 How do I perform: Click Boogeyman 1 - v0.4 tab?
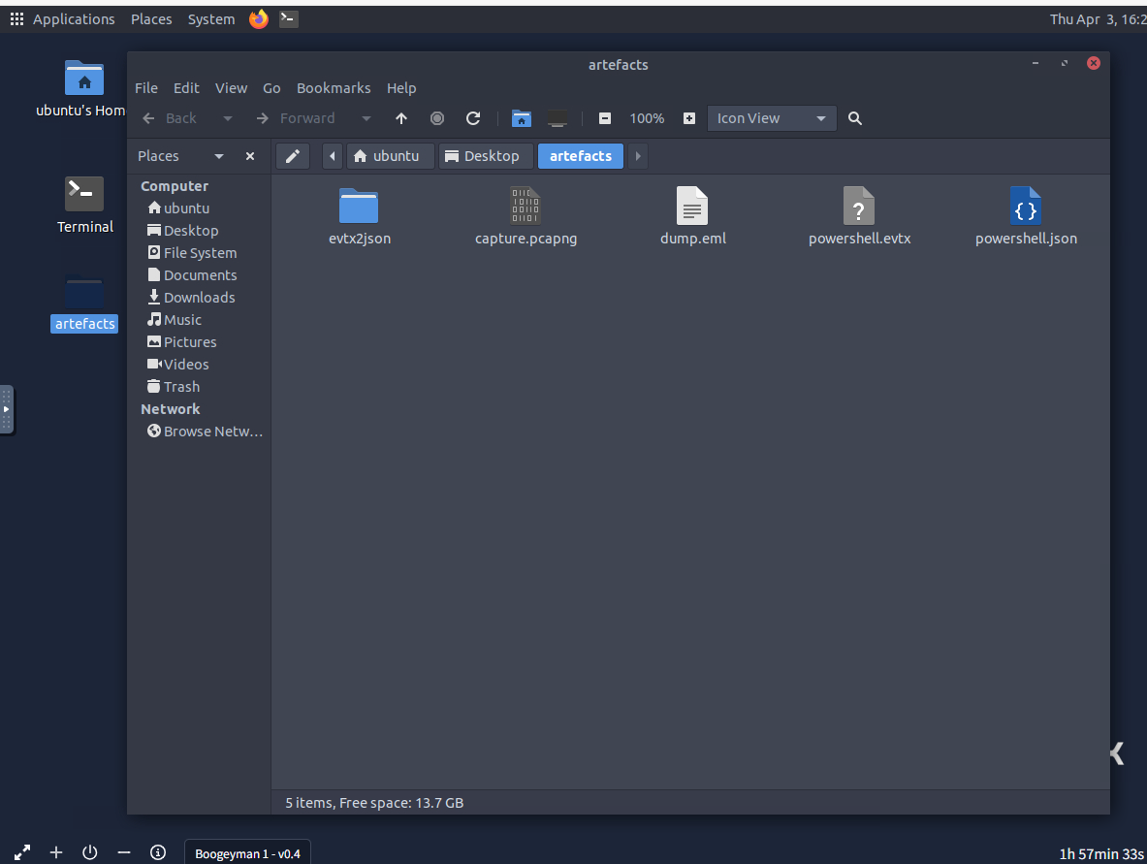[x=247, y=853]
